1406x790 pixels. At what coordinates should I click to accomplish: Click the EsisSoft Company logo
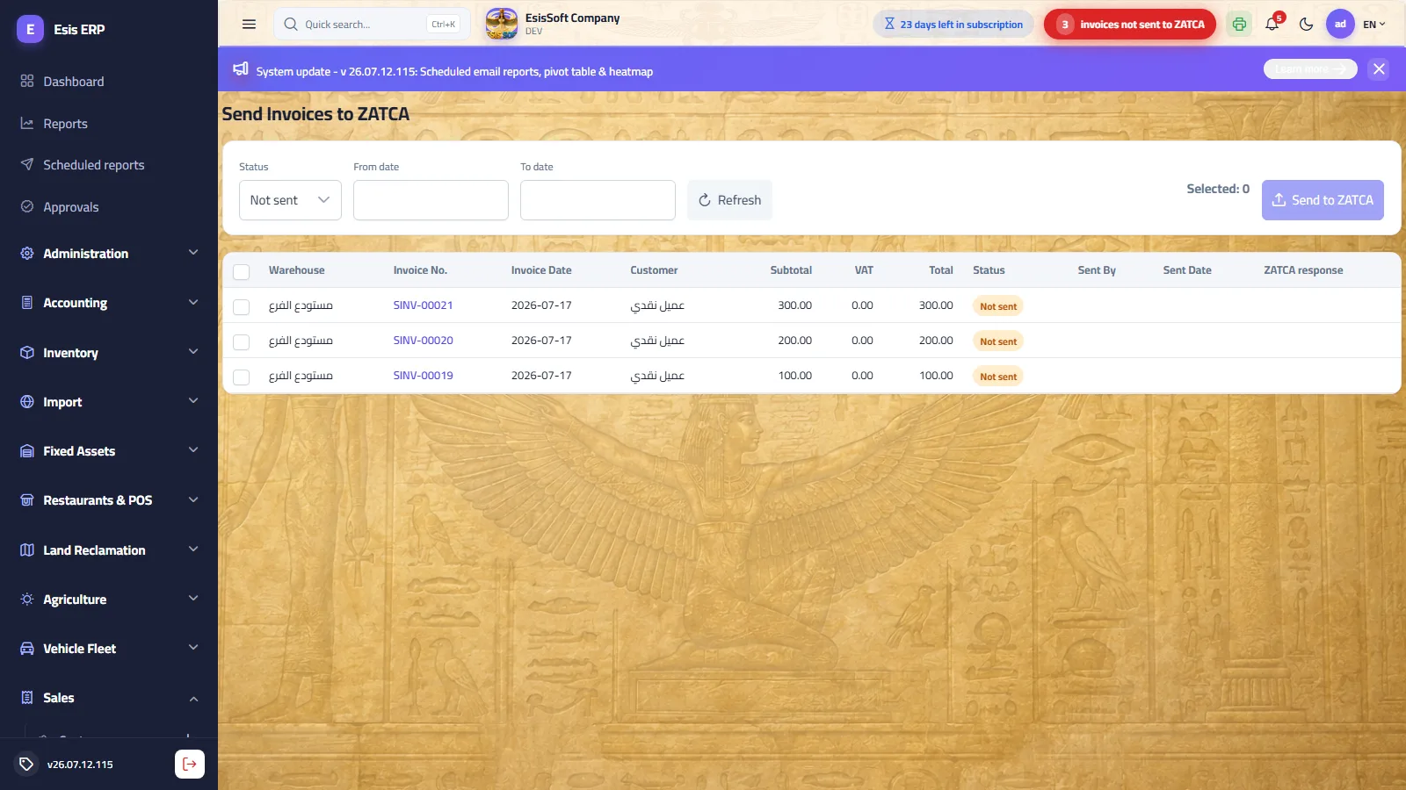coord(502,24)
